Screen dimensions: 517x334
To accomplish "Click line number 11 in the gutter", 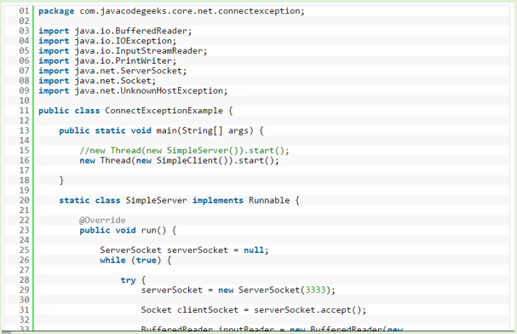I will point(24,111).
